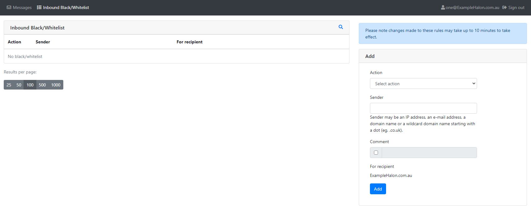Image resolution: width=531 pixels, height=224 pixels.
Task: Click the list icon beside Inbound Black/Whitelist
Action: [x=39, y=7]
